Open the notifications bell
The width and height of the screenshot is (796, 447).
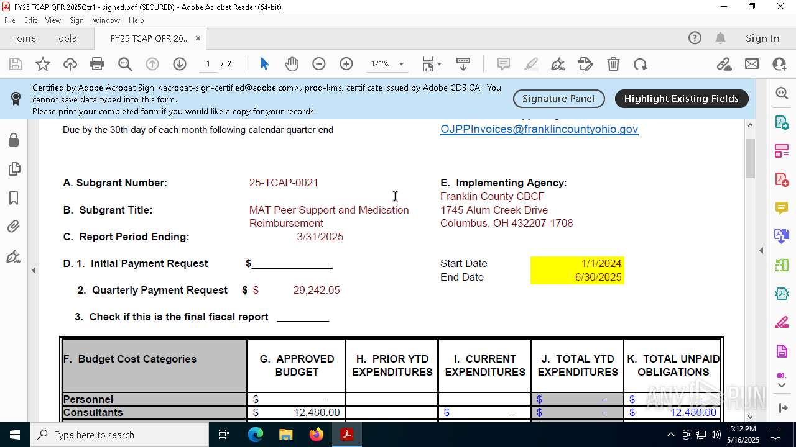pos(721,38)
